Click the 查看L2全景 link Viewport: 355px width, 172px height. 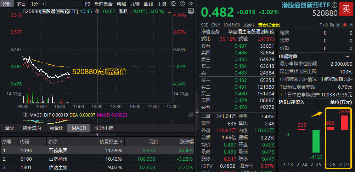tap(269, 25)
